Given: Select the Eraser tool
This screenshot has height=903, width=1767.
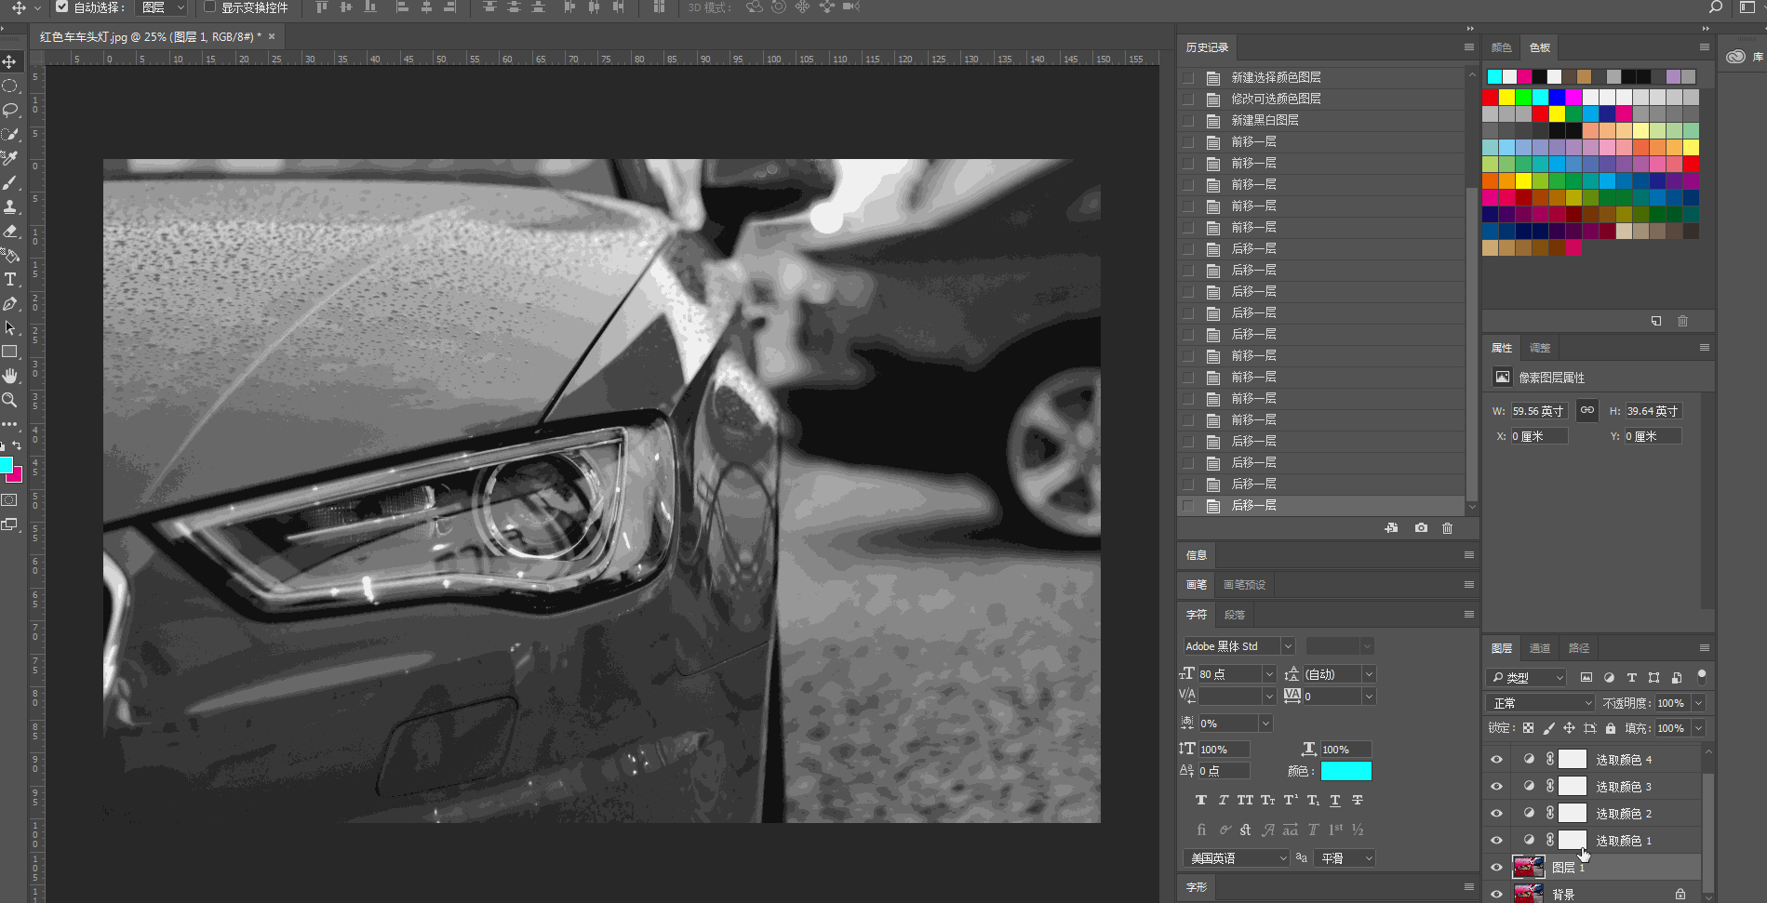Looking at the screenshot, I should [10, 231].
